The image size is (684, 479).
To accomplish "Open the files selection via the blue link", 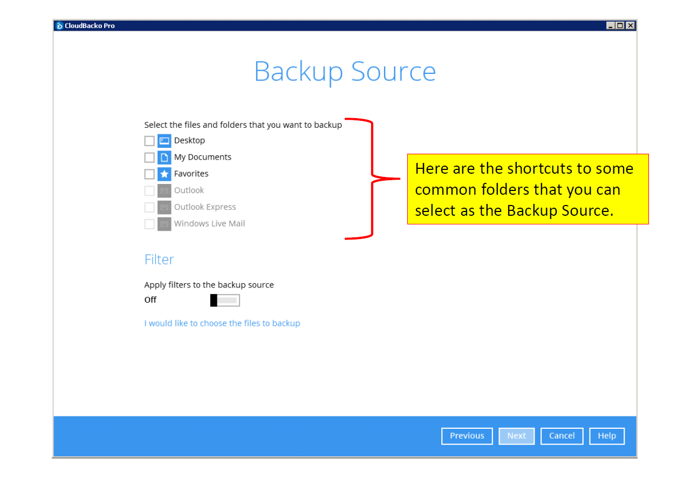I will [x=222, y=323].
